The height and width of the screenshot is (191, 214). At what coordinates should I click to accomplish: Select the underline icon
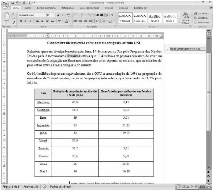[x=30, y=21]
